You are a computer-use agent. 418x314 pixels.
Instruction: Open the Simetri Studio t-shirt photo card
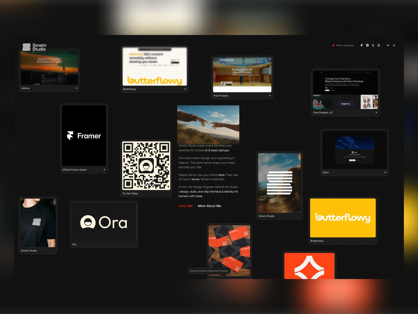38,225
